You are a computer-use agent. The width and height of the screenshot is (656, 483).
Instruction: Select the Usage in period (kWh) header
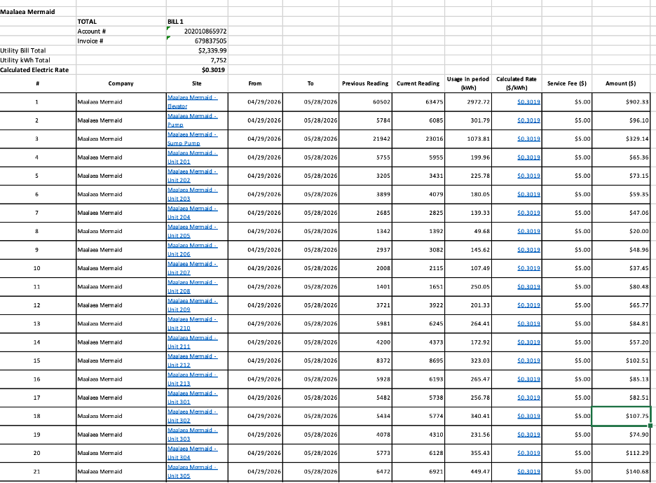[x=468, y=83]
